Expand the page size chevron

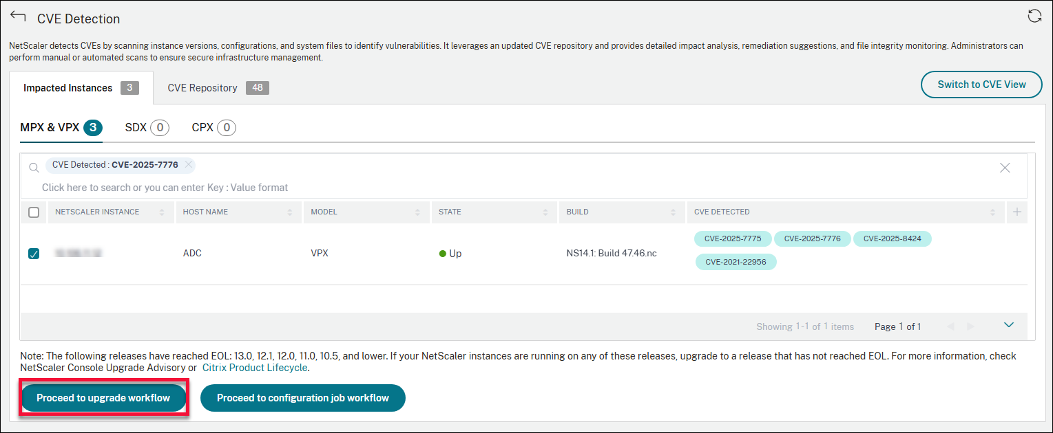coord(1009,325)
